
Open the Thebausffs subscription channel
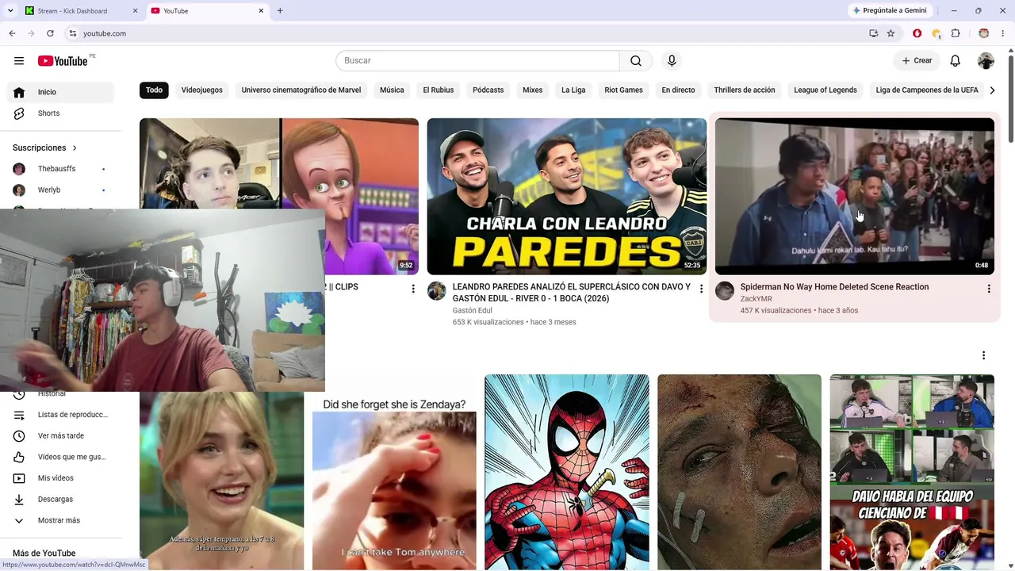60,169
